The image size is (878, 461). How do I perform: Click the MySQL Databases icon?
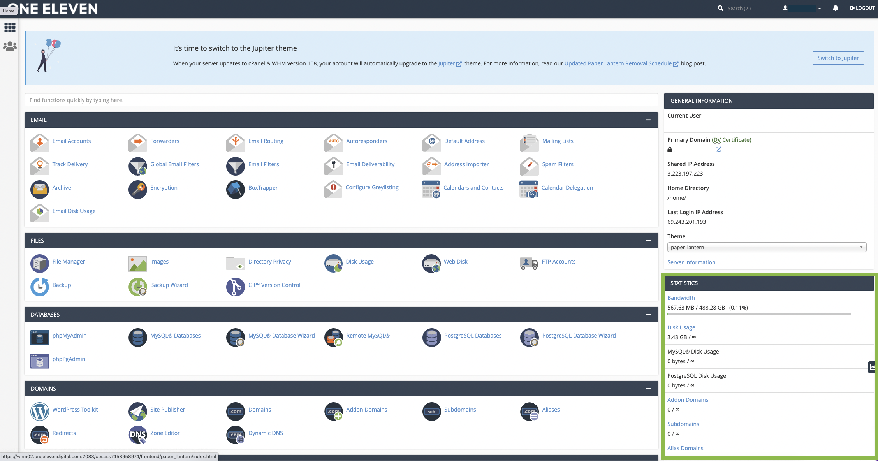138,338
